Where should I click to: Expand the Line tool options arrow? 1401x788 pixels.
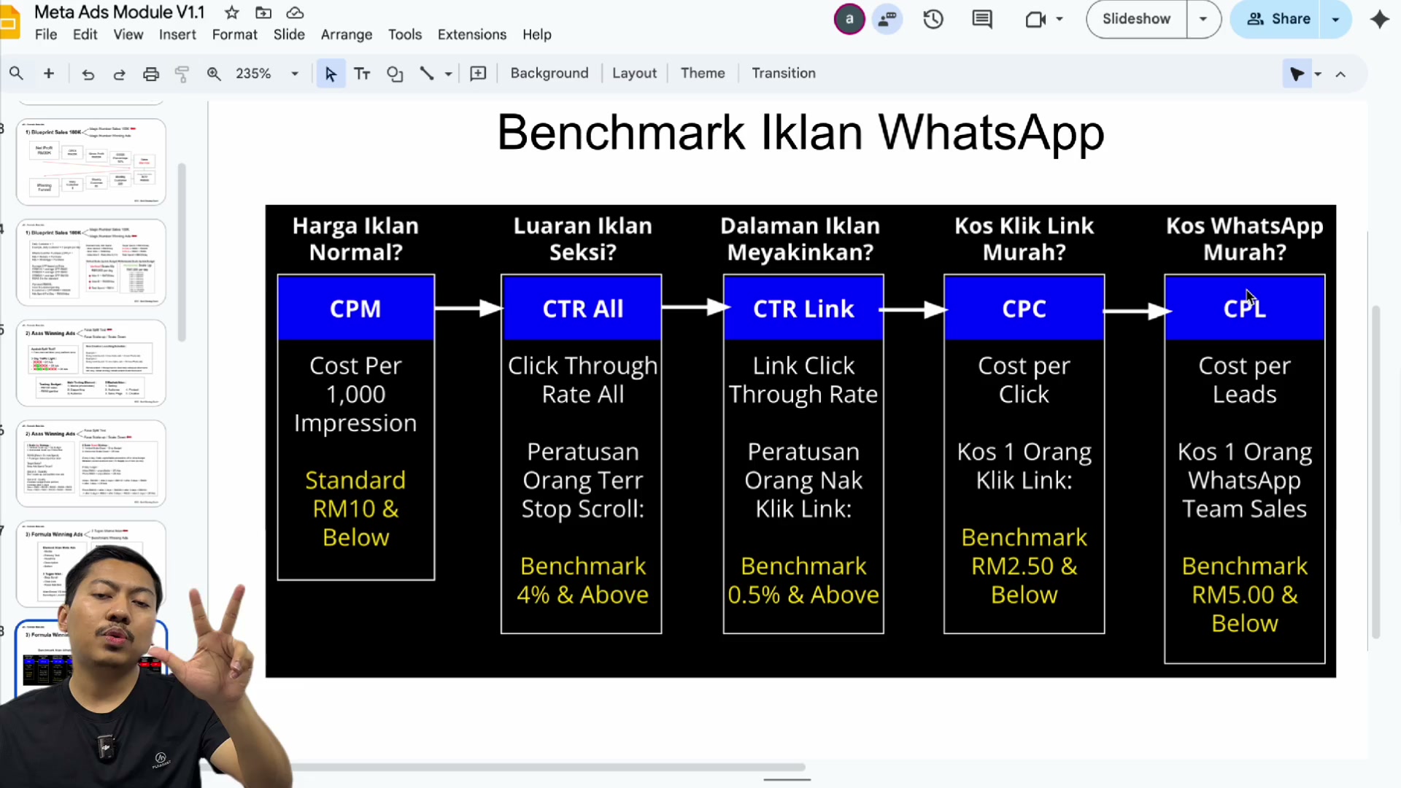point(448,74)
